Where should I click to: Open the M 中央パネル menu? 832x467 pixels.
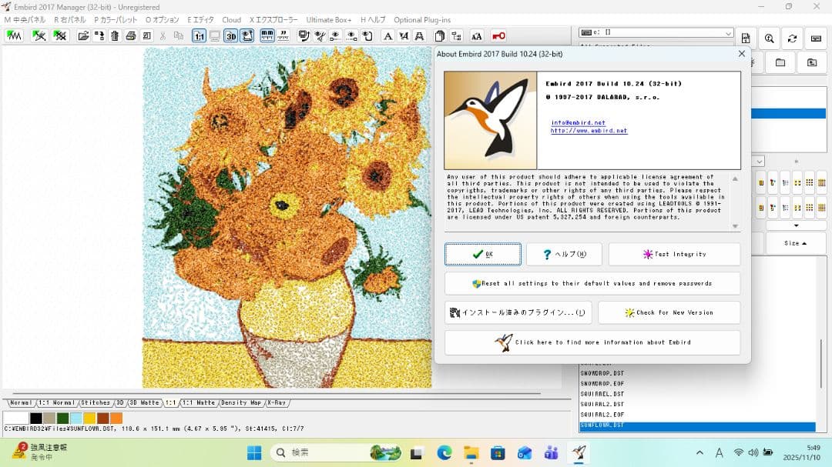tap(25, 19)
